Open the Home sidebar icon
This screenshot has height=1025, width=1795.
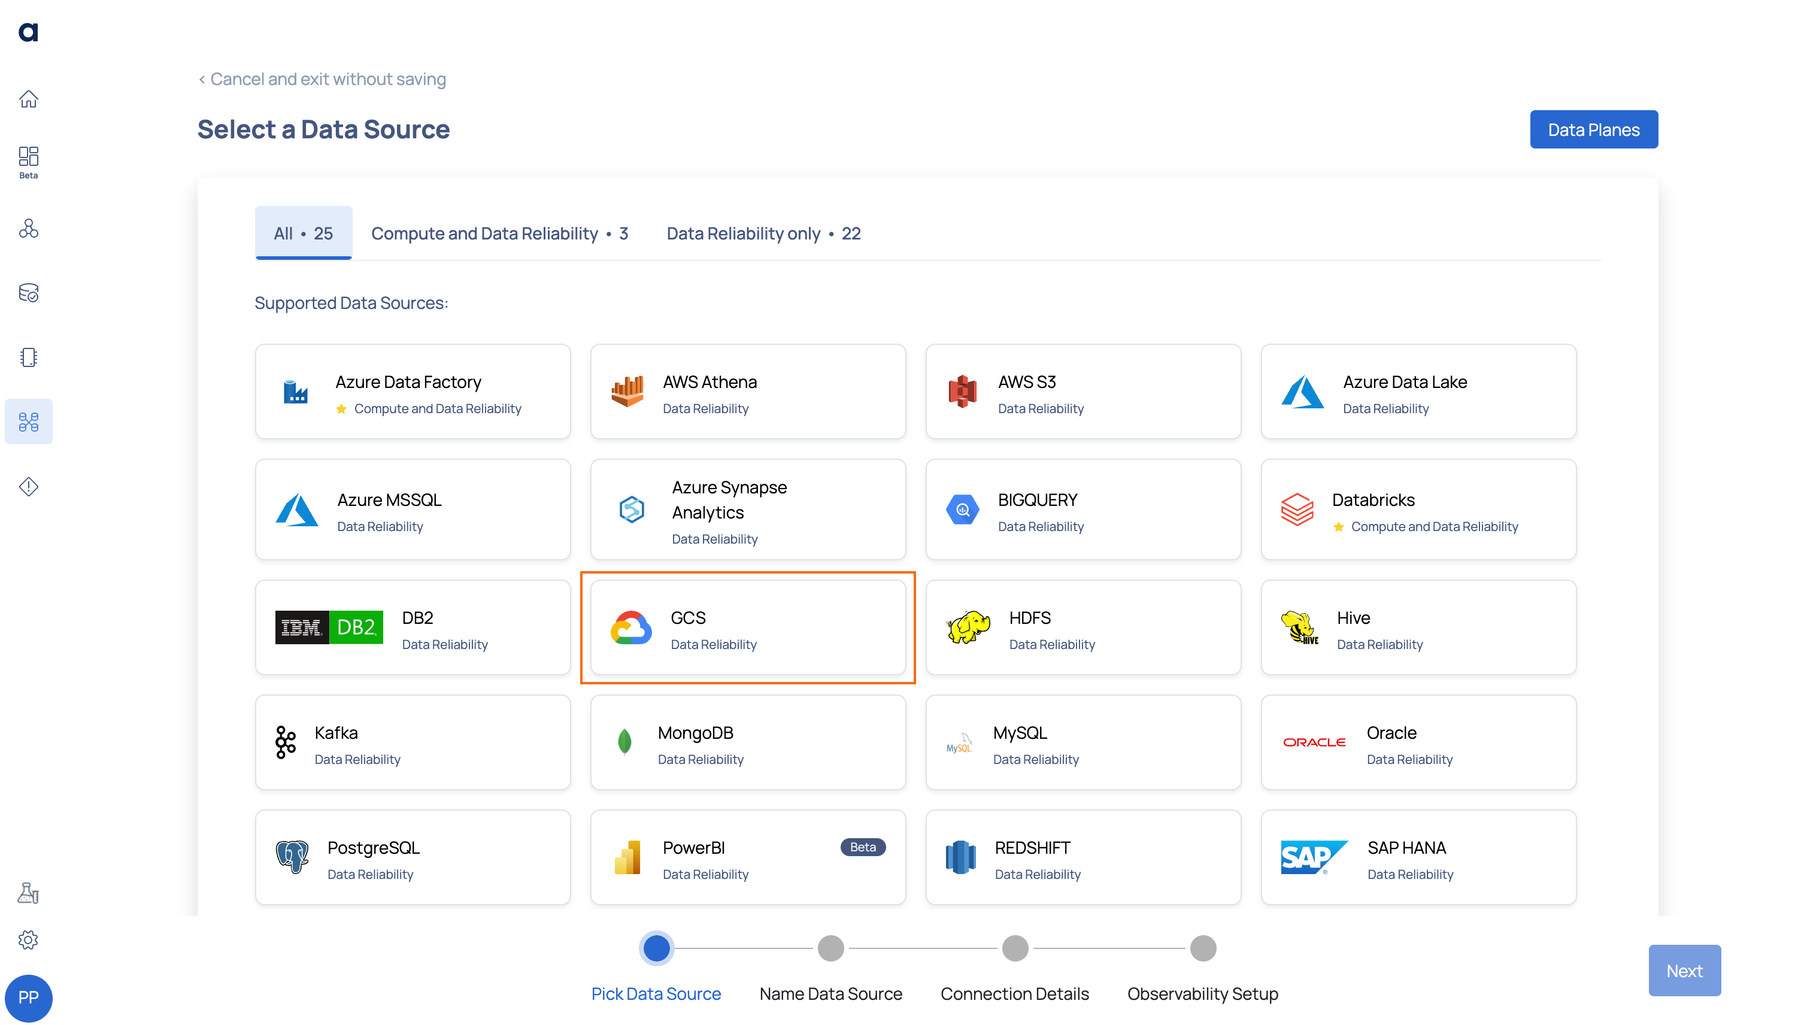28,99
